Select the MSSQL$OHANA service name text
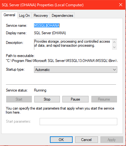The image size is (126, 146). click(x=47, y=26)
